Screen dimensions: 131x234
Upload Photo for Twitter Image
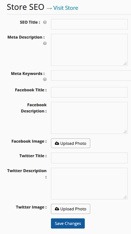(71, 209)
